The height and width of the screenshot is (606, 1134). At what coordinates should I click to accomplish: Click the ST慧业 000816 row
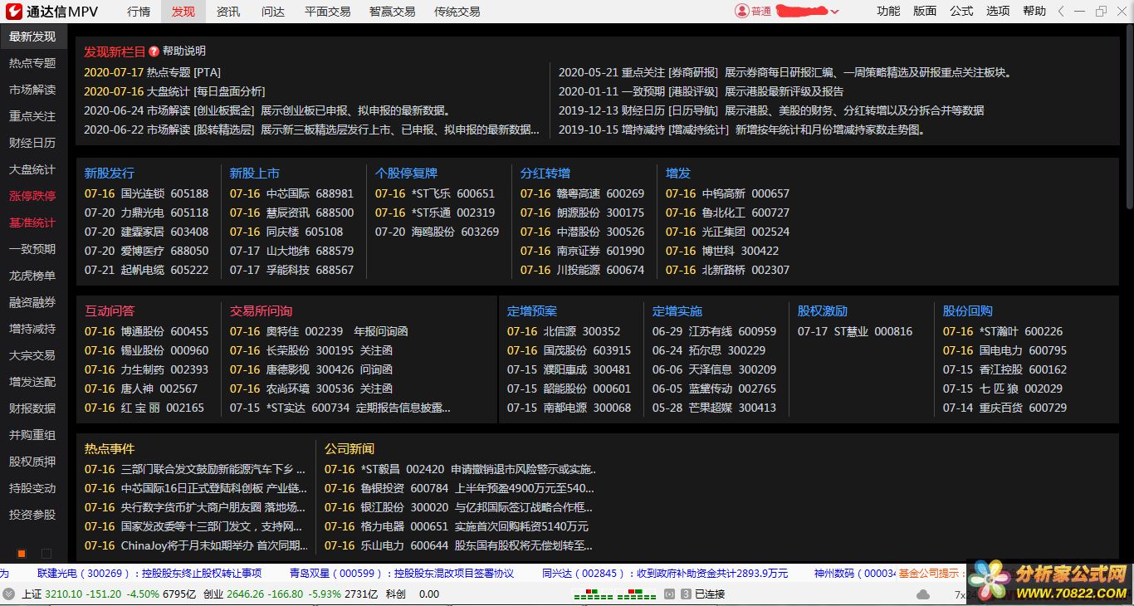[855, 331]
